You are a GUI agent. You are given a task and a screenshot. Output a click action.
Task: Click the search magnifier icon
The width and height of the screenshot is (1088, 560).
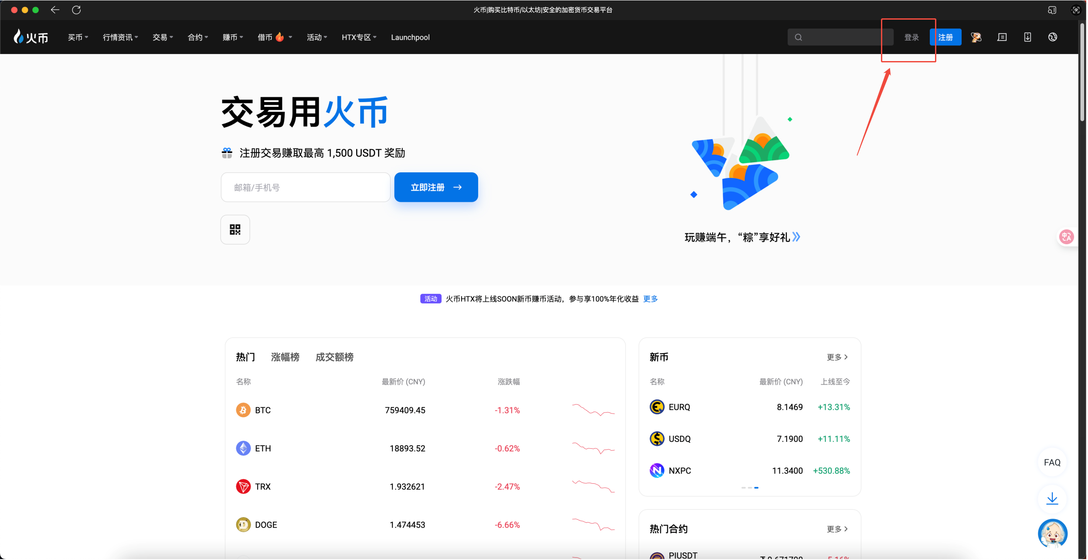tap(799, 37)
